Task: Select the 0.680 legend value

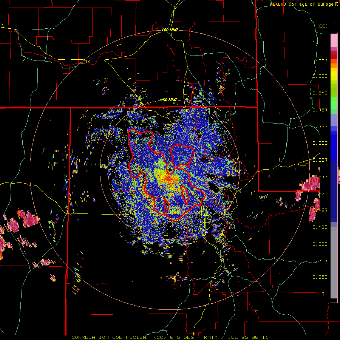Action: pyautogui.click(x=320, y=143)
